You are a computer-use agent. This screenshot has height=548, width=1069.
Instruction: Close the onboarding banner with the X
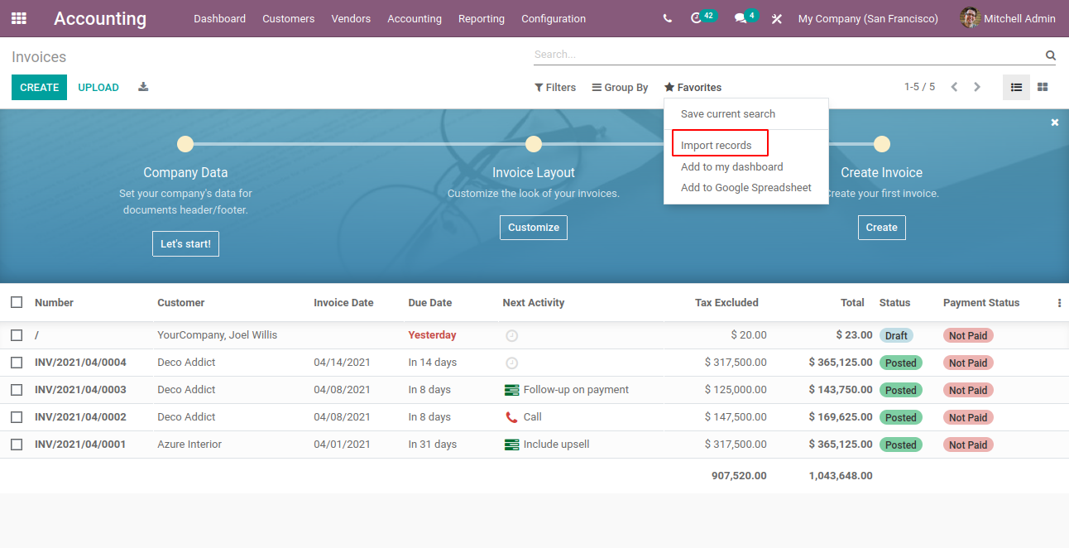coord(1055,123)
